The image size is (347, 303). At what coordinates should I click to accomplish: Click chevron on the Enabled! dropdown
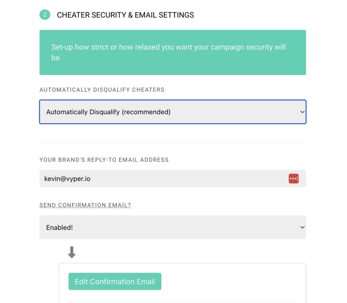tap(302, 228)
